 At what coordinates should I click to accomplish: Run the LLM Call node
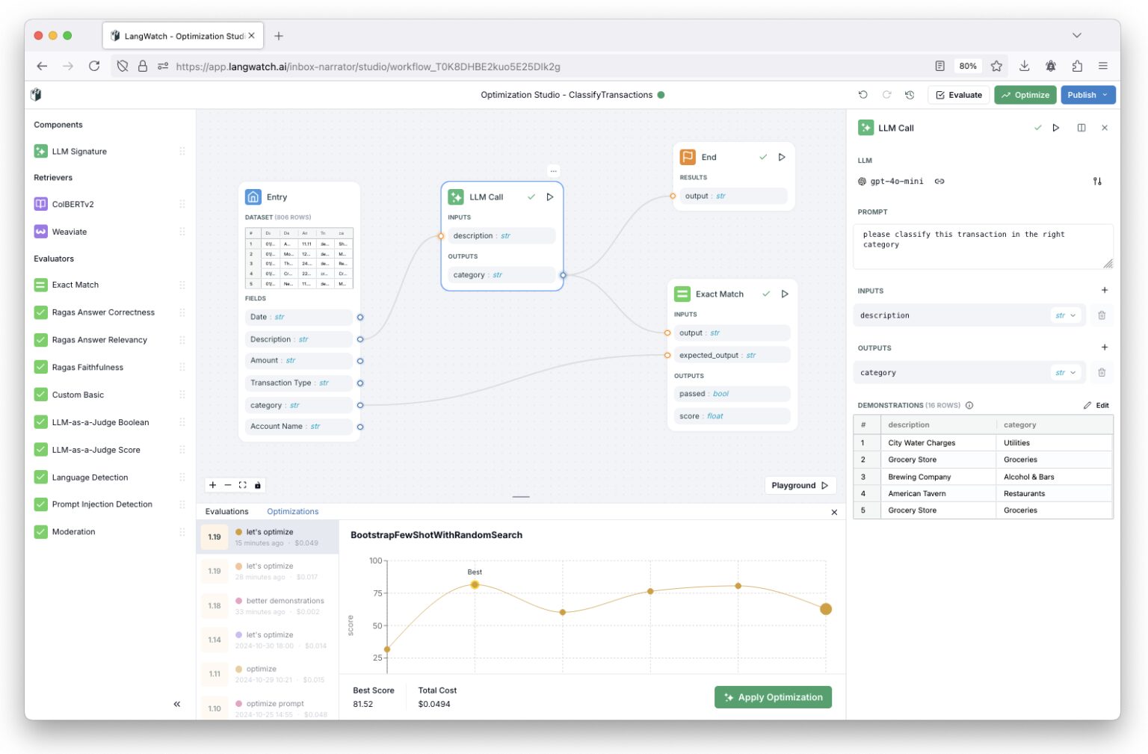[550, 197]
